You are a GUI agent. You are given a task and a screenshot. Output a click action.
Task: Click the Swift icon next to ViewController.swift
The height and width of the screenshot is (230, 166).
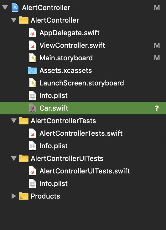(33, 45)
